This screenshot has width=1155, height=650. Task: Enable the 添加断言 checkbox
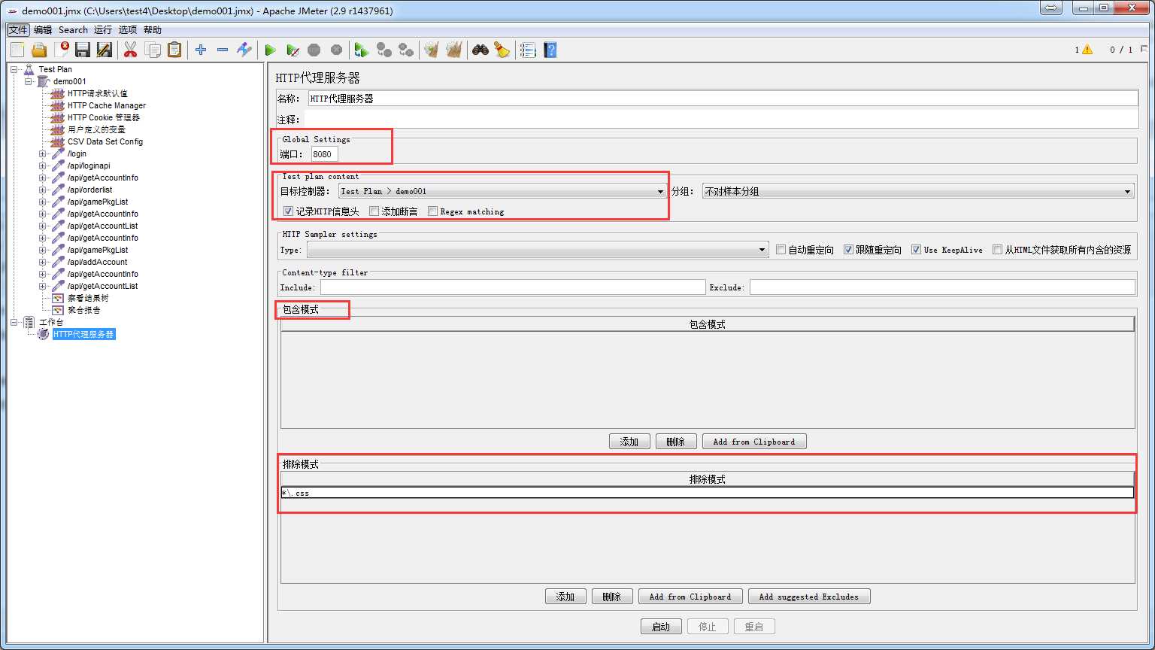coord(374,211)
